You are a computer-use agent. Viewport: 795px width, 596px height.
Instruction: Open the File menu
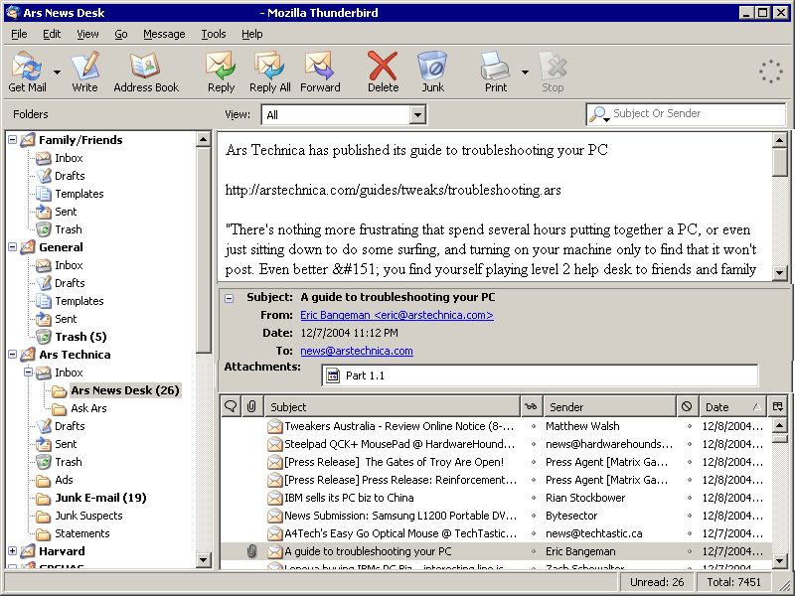tap(19, 34)
